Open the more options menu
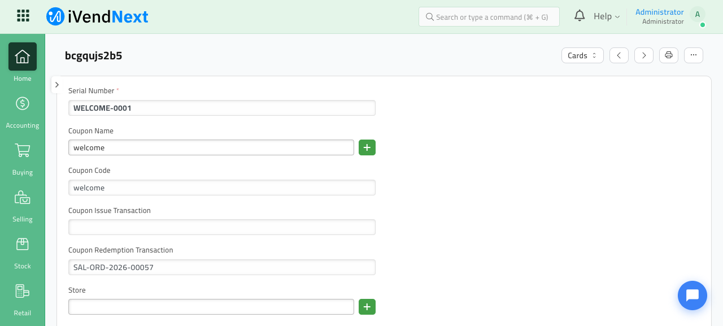723x326 pixels. [694, 55]
